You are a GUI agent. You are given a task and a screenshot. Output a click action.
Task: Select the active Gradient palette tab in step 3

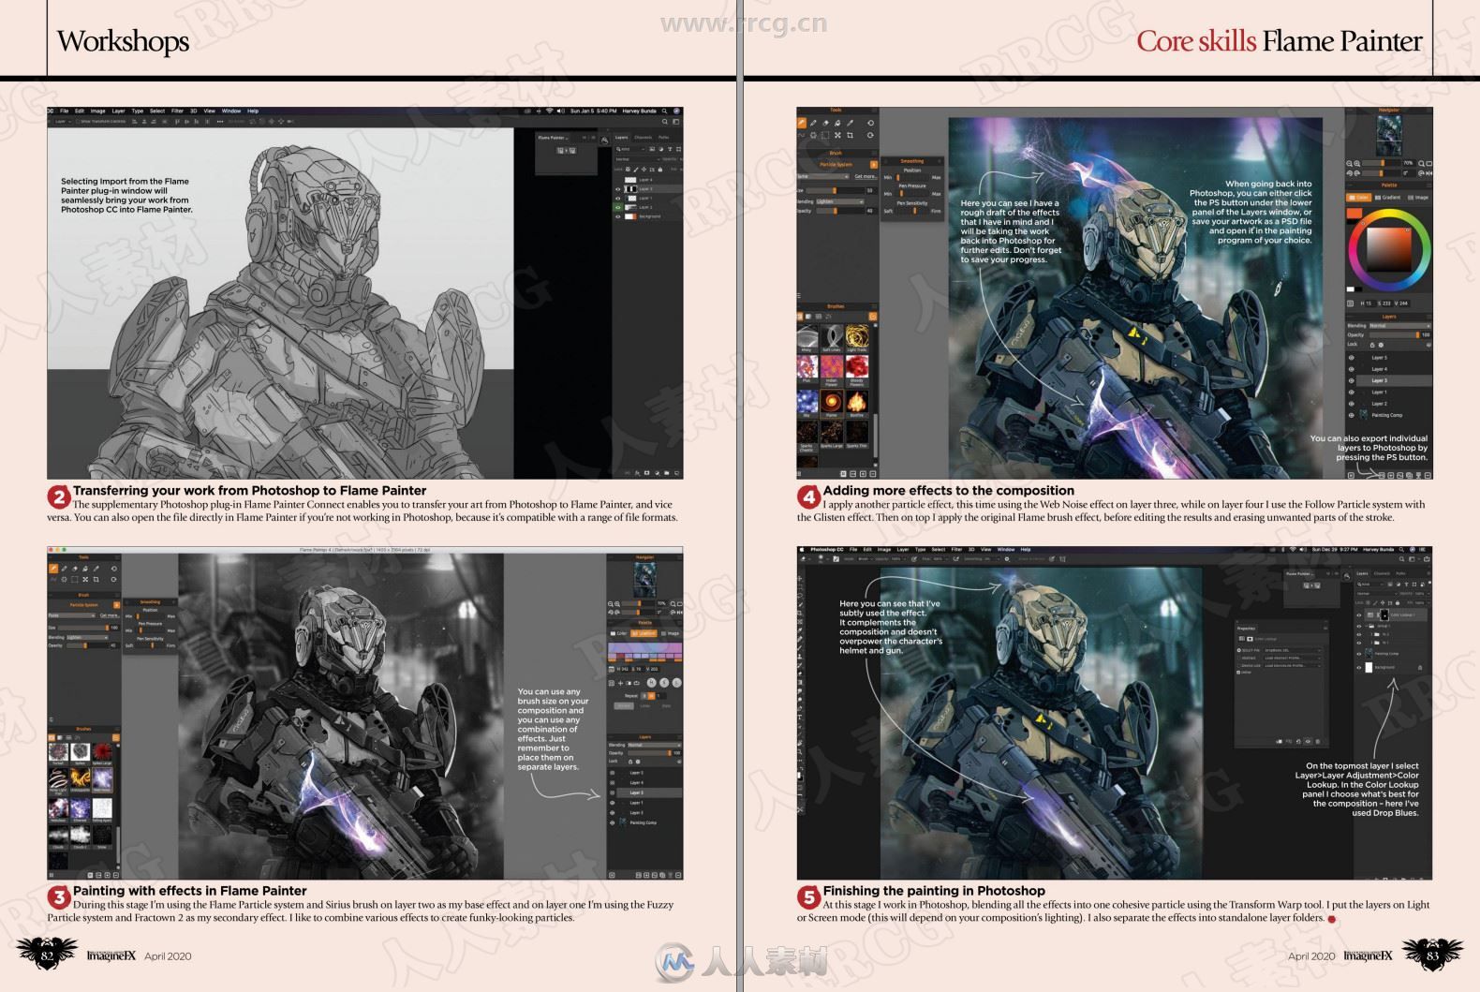pyautogui.click(x=644, y=633)
